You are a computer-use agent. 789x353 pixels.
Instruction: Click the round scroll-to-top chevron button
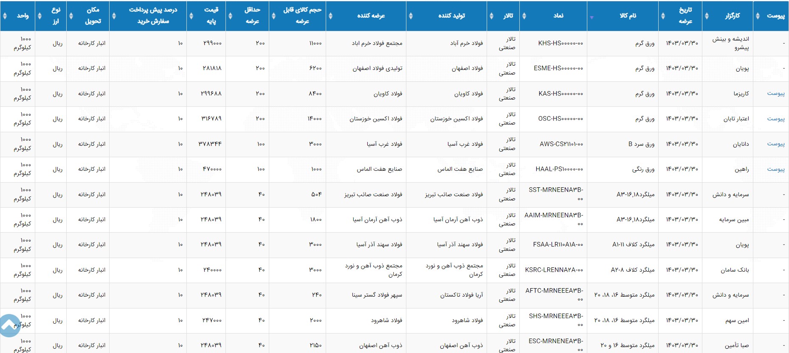[8, 325]
